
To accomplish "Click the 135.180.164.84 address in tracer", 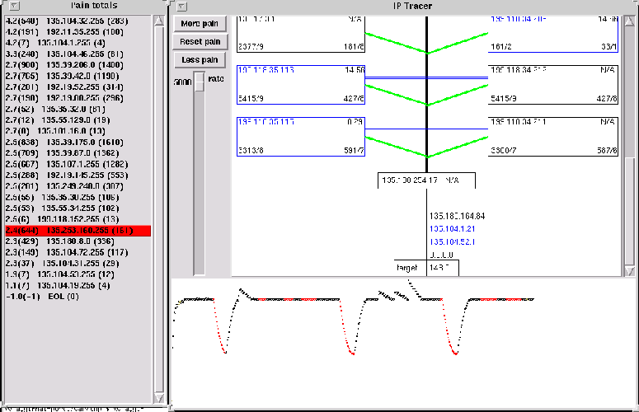I will click(457, 216).
